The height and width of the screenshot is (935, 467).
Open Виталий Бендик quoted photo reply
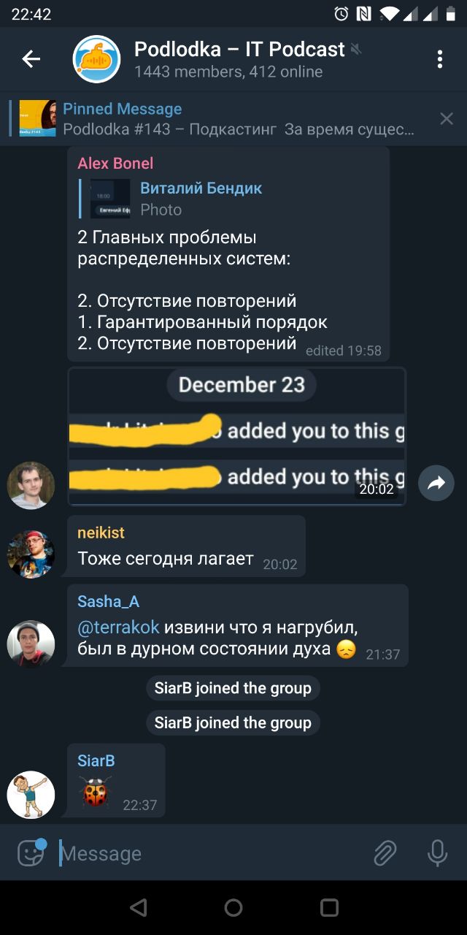(175, 199)
